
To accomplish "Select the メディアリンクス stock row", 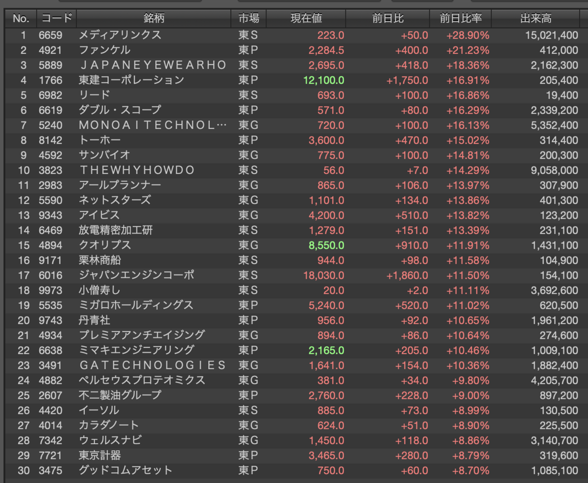I will tap(294, 35).
